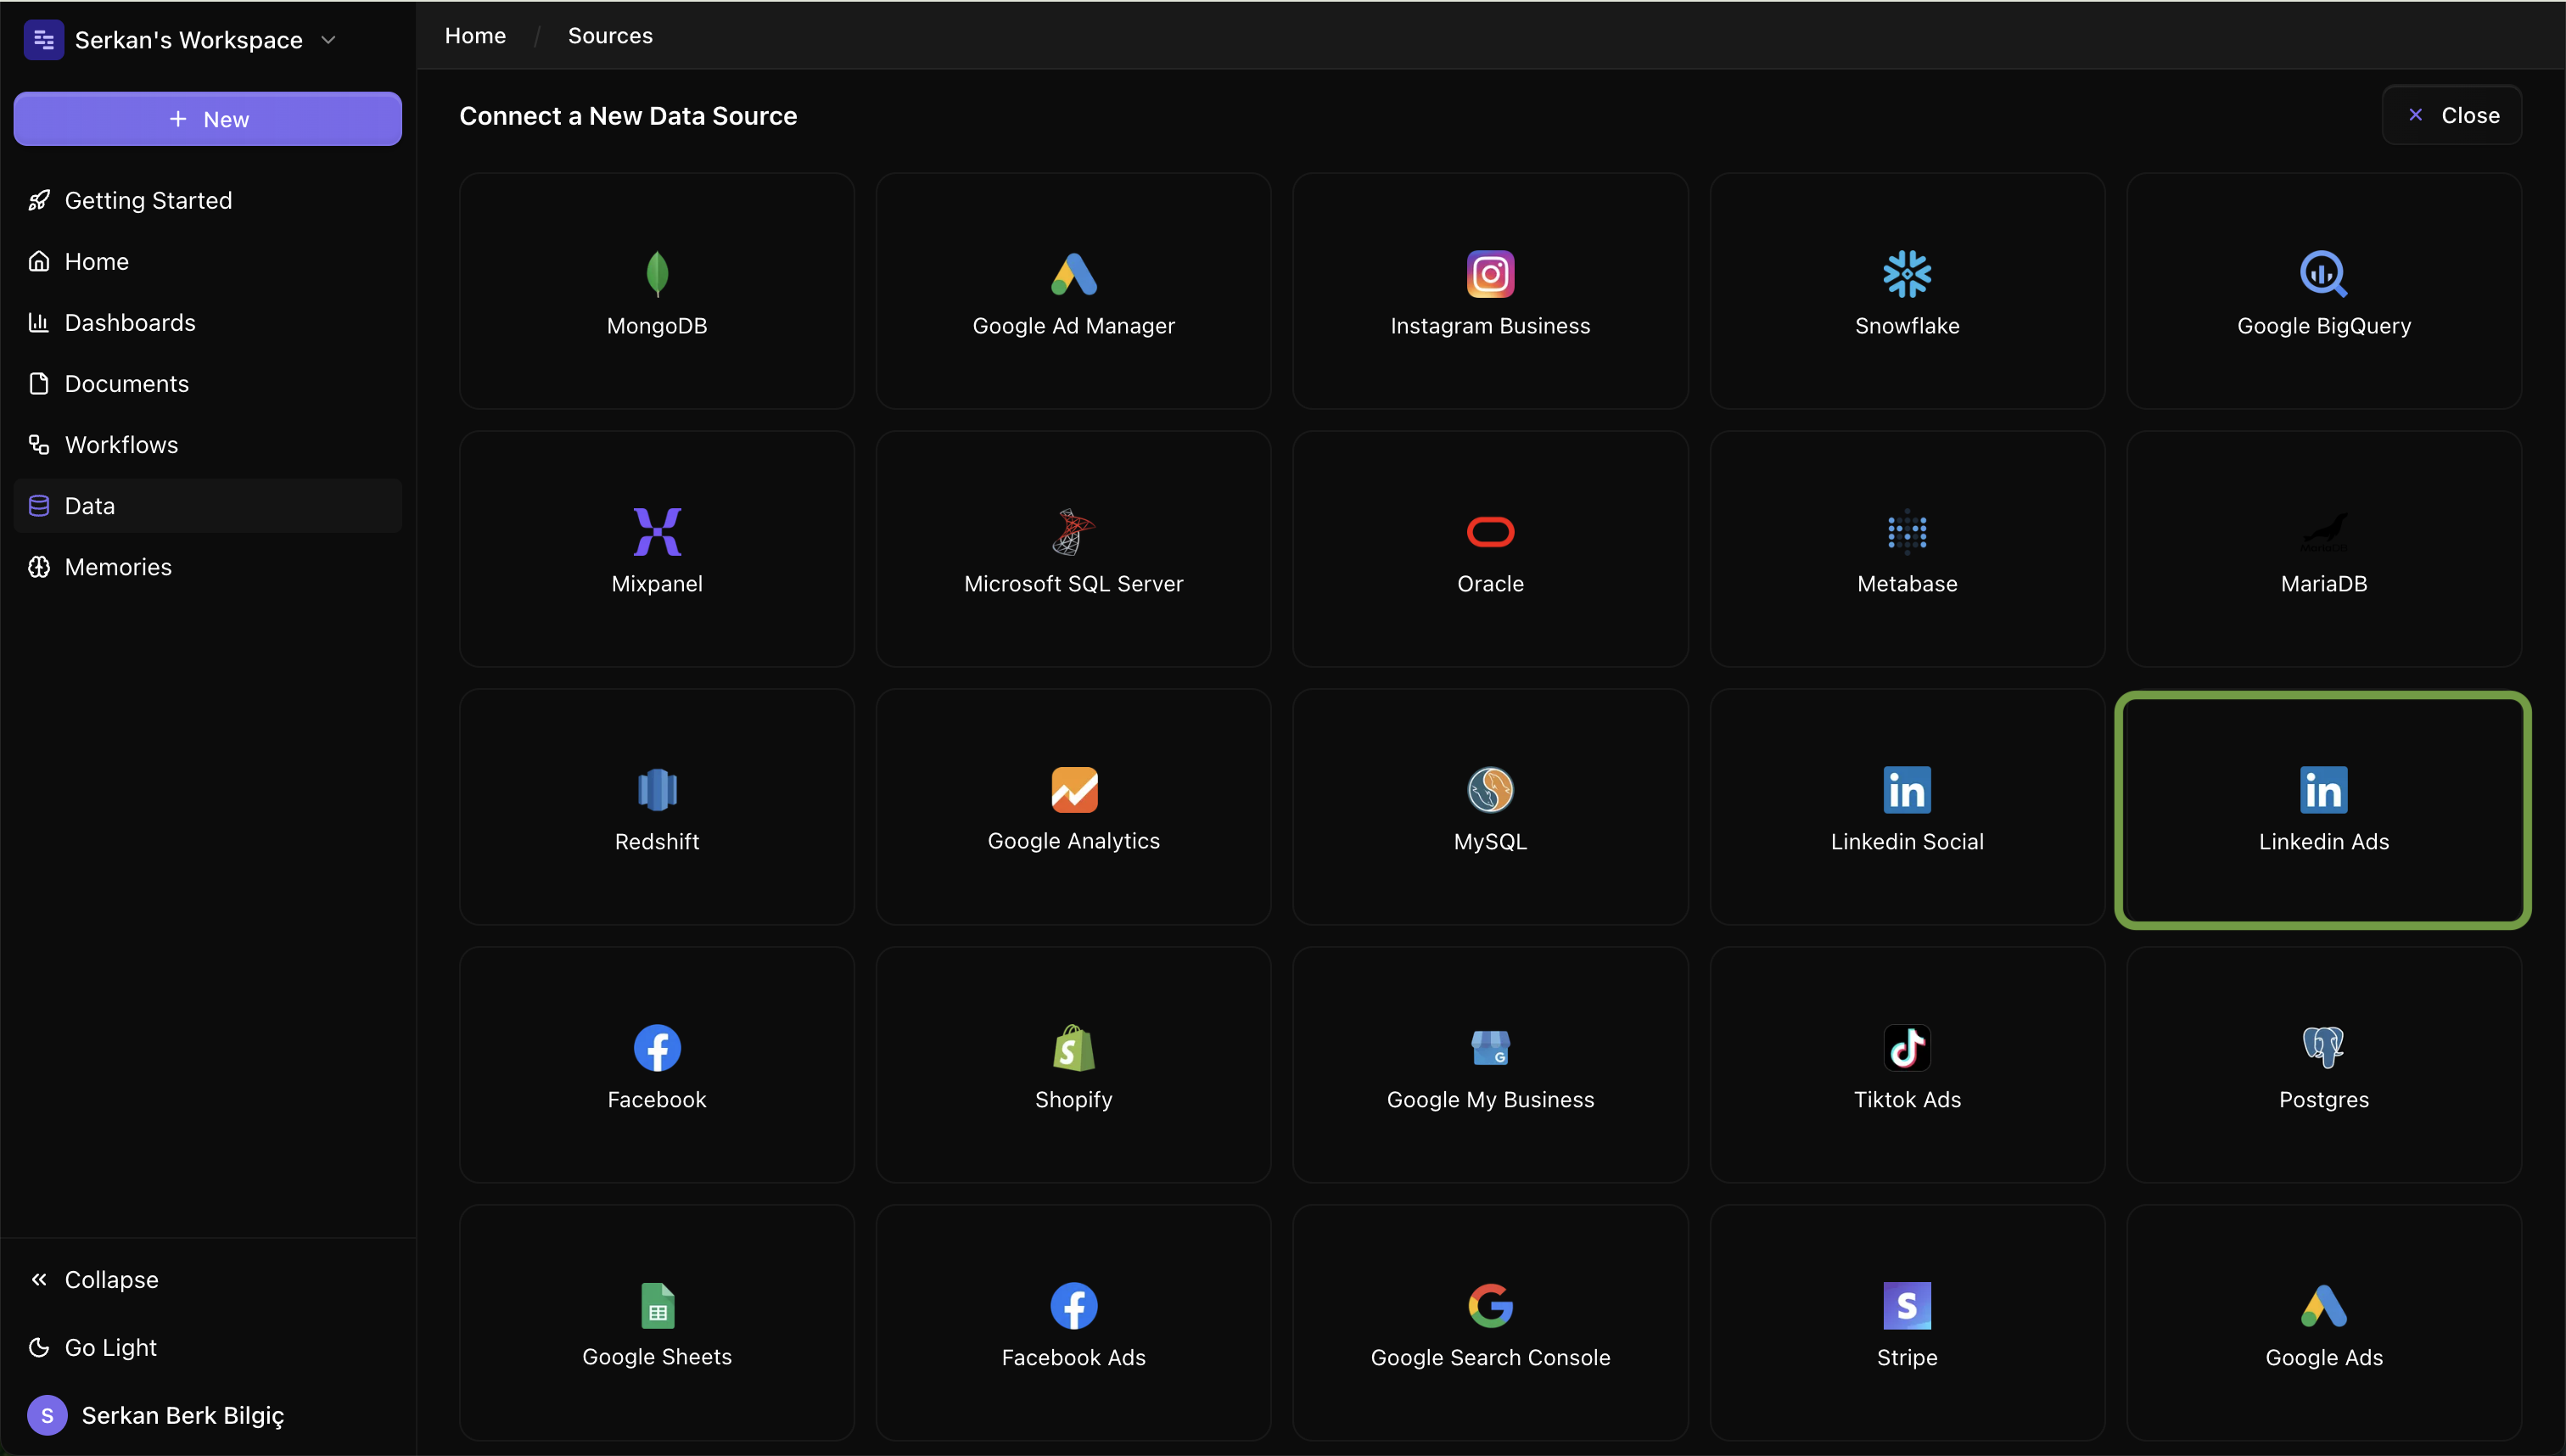2566x1456 pixels.
Task: Navigate to Home breadcrumb
Action: (475, 36)
